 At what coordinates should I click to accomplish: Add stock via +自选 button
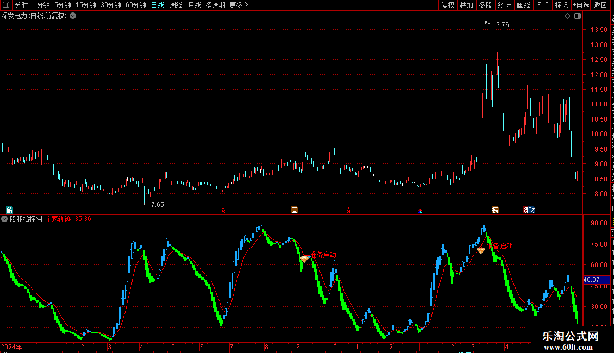(x=581, y=5)
